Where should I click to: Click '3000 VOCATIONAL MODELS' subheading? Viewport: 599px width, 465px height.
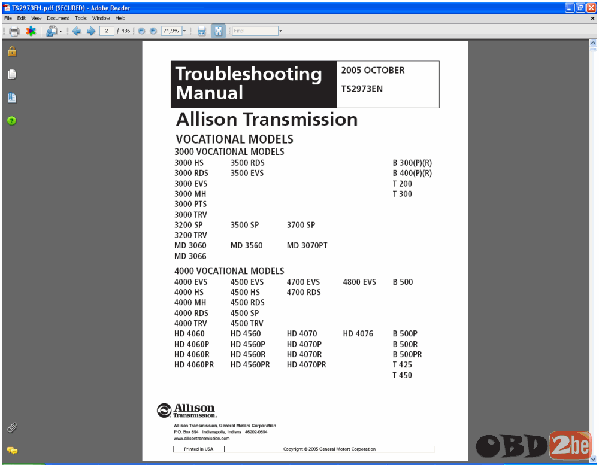[x=229, y=152]
